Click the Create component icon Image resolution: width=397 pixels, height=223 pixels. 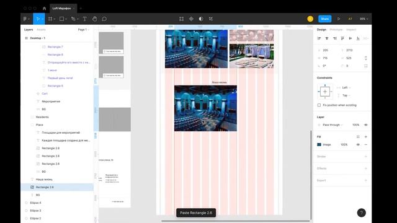191,19
